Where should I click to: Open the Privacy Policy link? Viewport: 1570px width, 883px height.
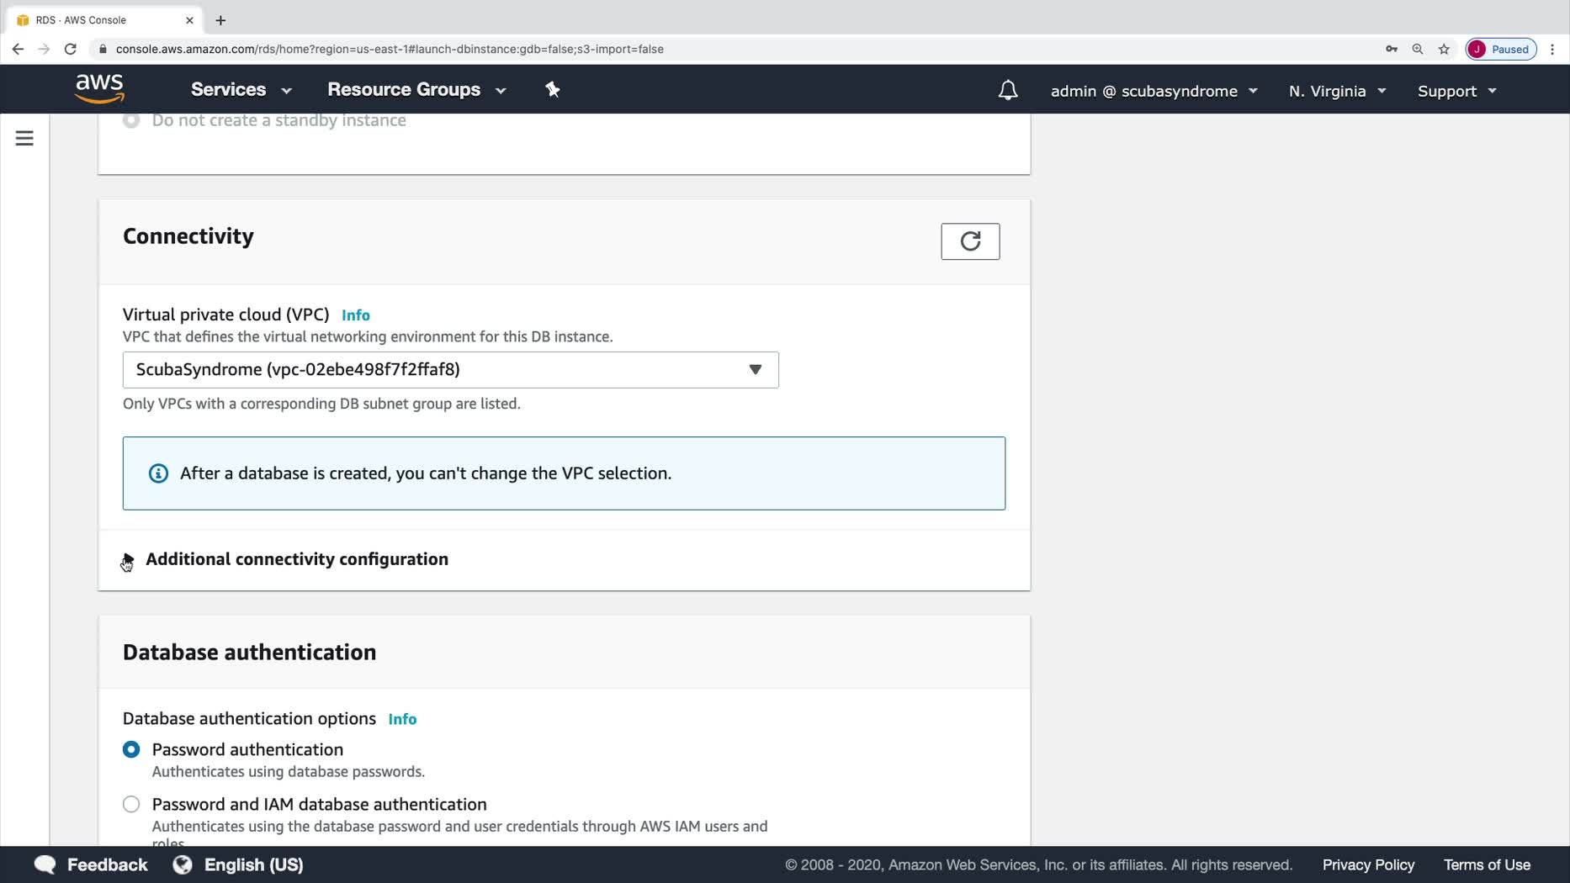1367,864
